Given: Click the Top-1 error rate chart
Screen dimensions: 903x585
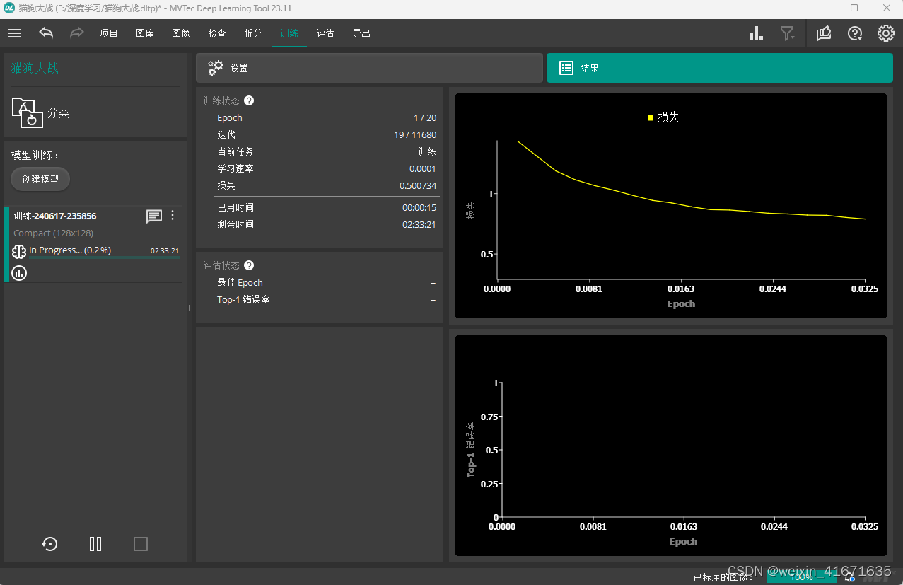Looking at the screenshot, I should click(670, 446).
